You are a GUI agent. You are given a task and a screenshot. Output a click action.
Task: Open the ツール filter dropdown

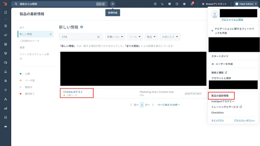[135, 37]
